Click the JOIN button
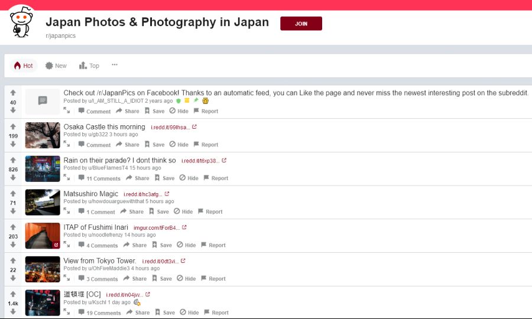 (301, 24)
